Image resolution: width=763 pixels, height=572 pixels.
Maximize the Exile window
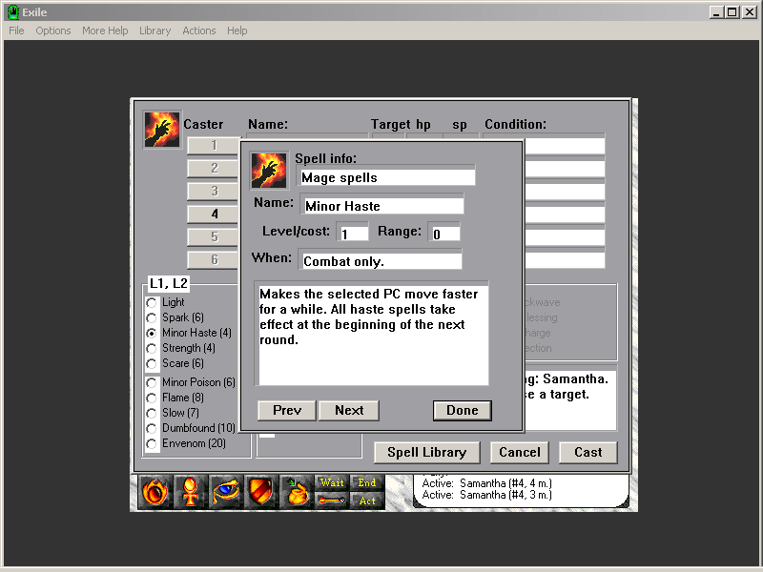(x=732, y=12)
